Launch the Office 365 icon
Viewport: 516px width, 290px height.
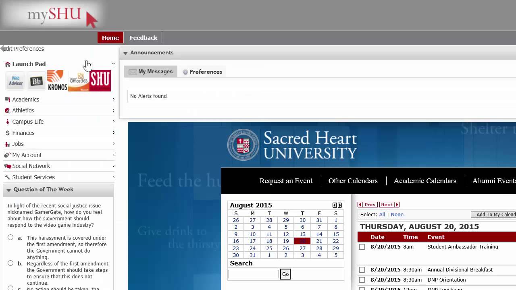tap(79, 81)
